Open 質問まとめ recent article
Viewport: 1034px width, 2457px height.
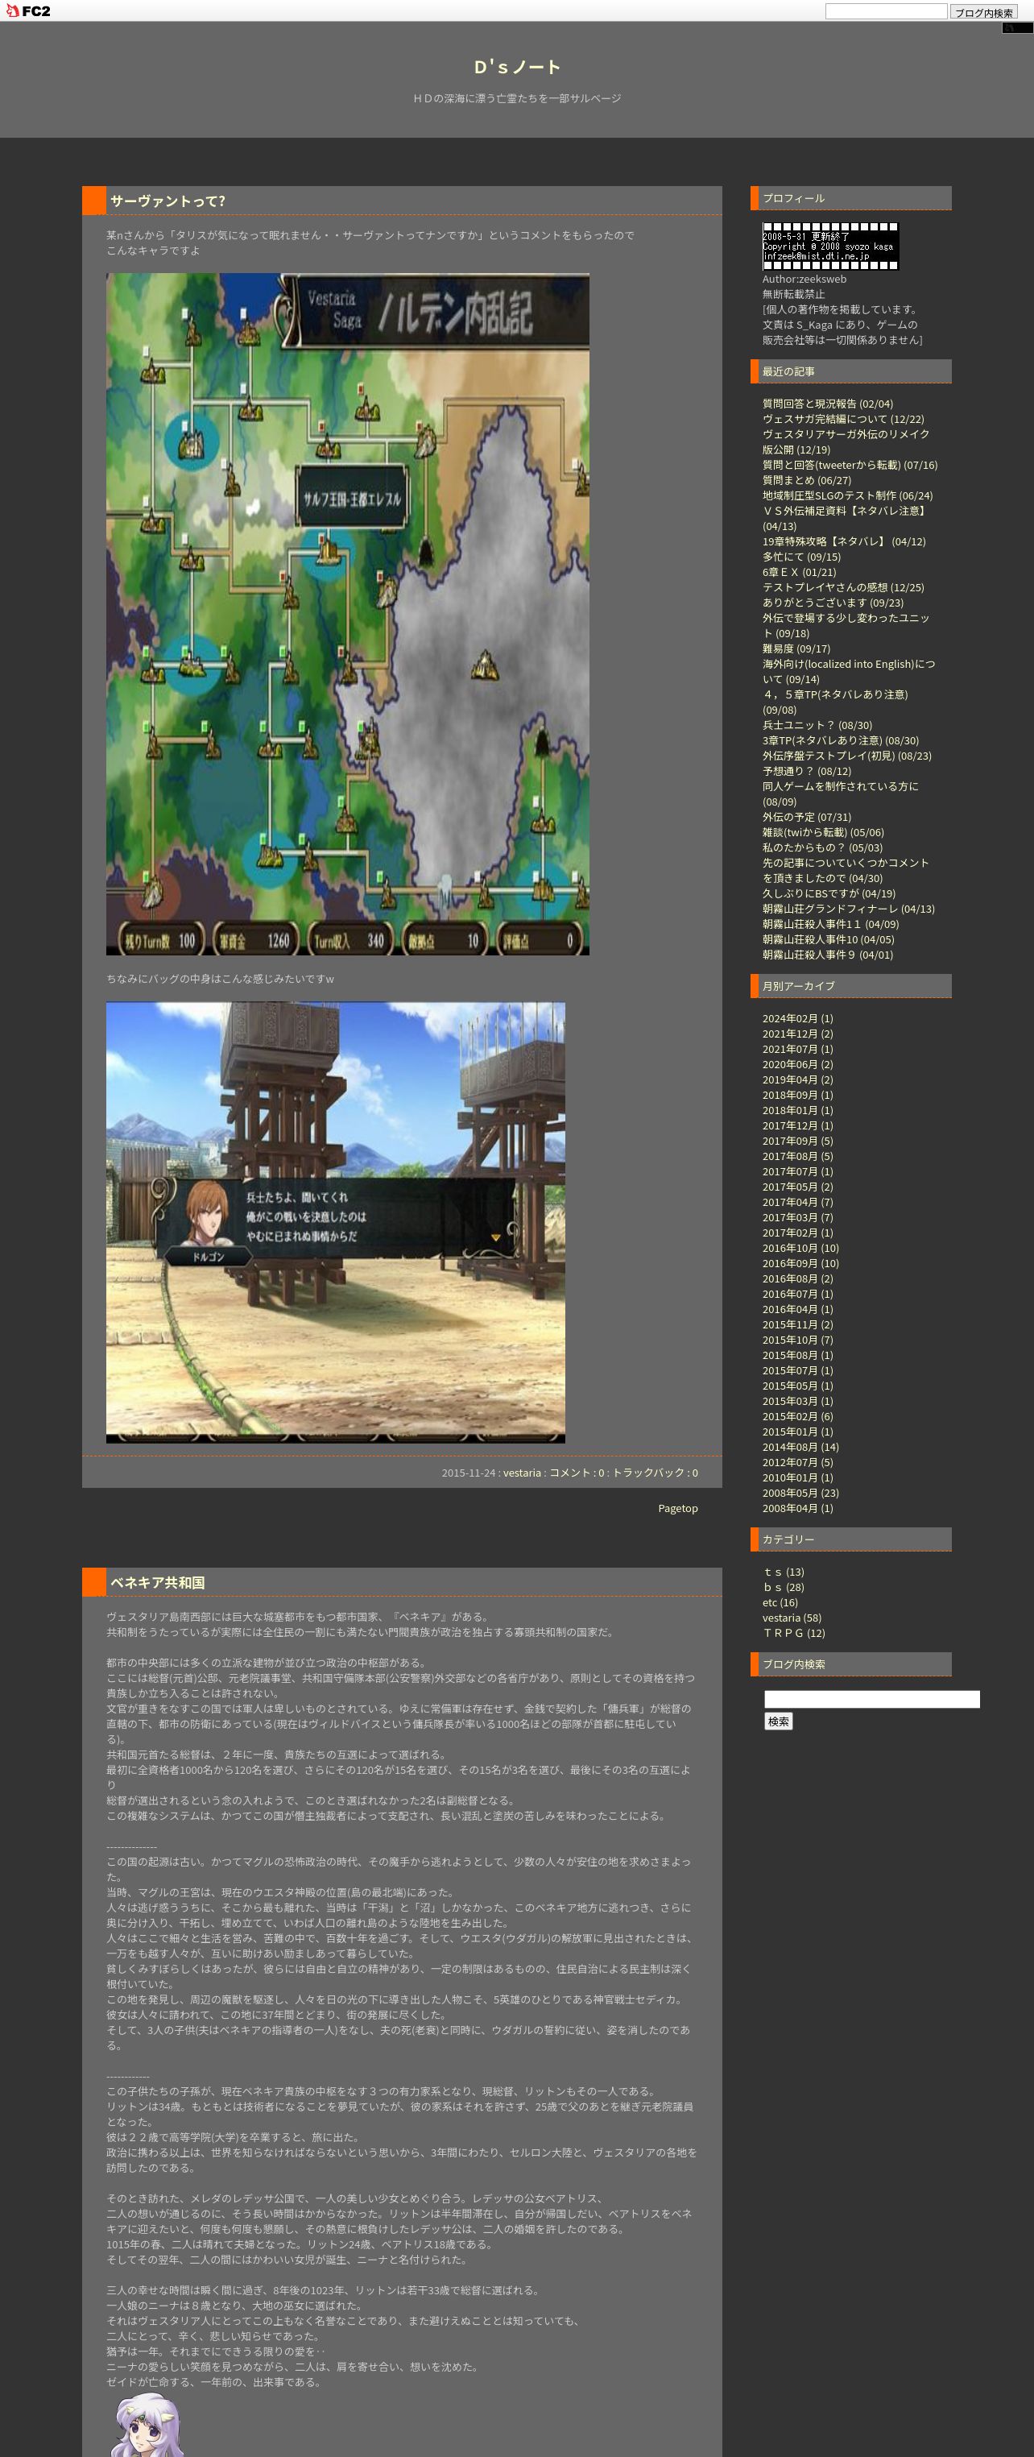point(806,480)
